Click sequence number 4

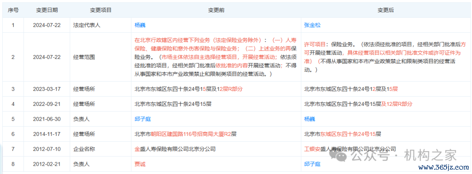[13, 104]
